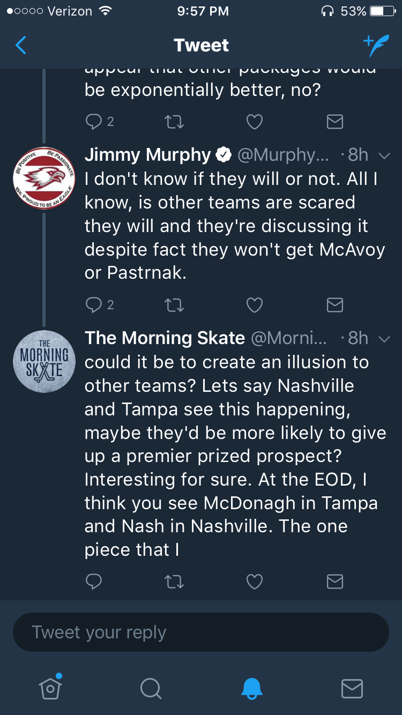
Task: Open dropdown caret on Jimmy Murphy's tweet
Action: pos(384,156)
